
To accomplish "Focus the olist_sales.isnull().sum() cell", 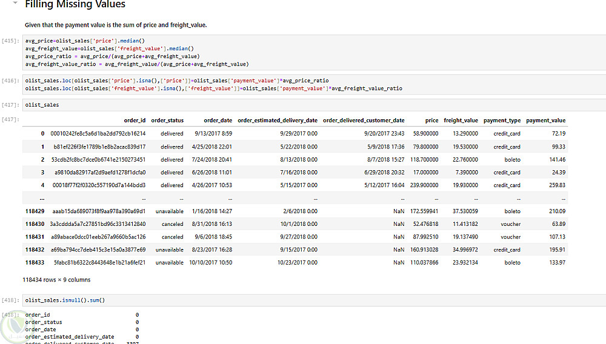I will coord(303,300).
